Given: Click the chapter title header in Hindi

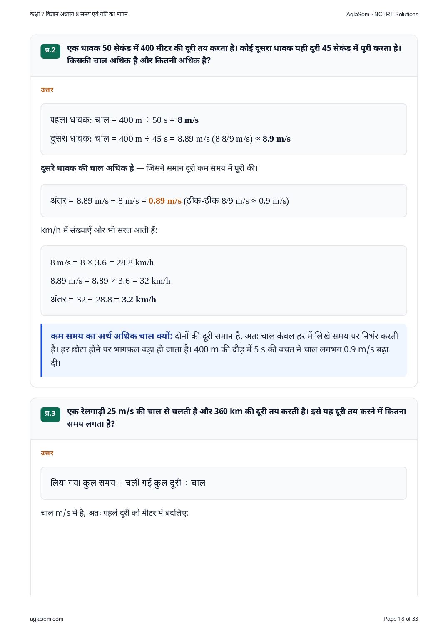Looking at the screenshot, I should (79, 14).
